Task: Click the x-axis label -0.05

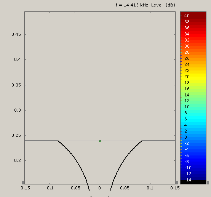Action: (75, 188)
